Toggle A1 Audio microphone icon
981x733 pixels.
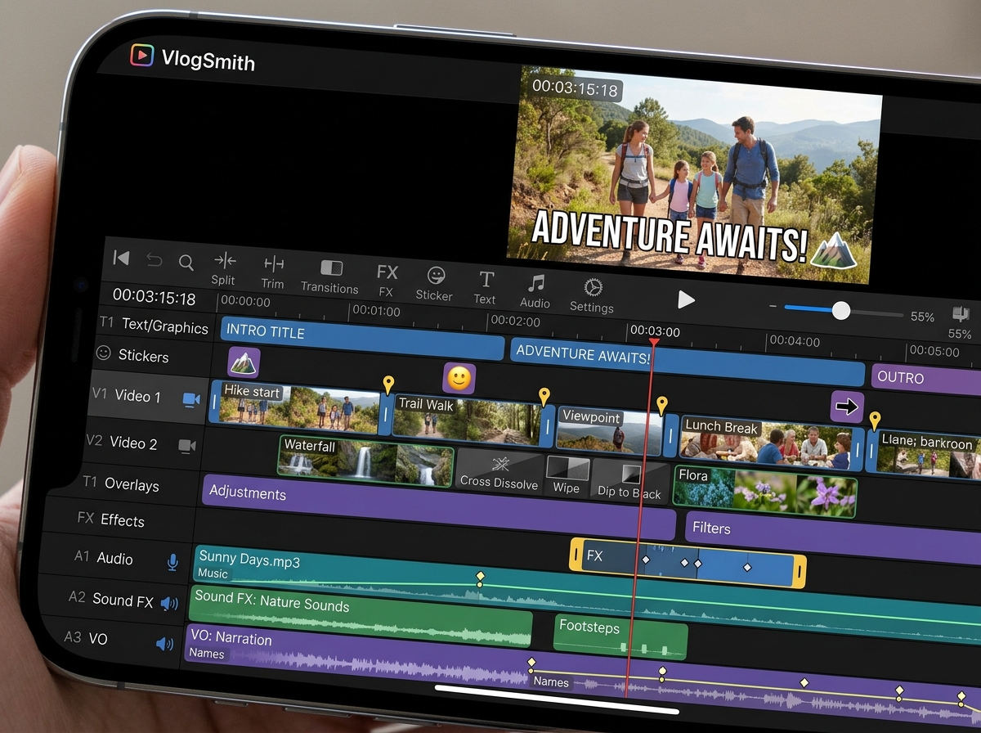(x=172, y=562)
